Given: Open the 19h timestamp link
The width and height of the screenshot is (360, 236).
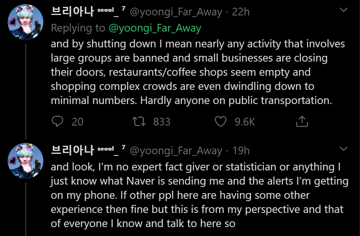Looking at the screenshot, I should (x=241, y=151).
